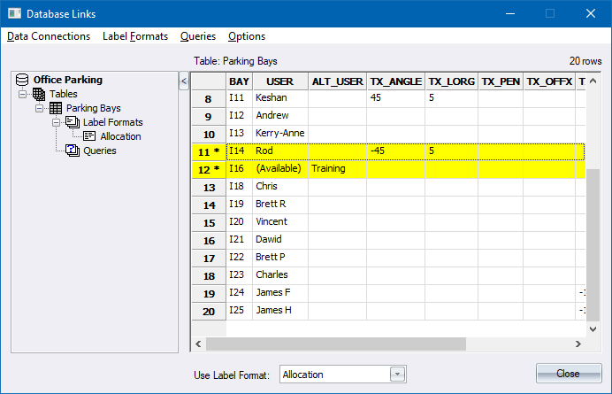This screenshot has width=612, height=394.
Task: Open the Data Connections menu
Action: click(49, 36)
